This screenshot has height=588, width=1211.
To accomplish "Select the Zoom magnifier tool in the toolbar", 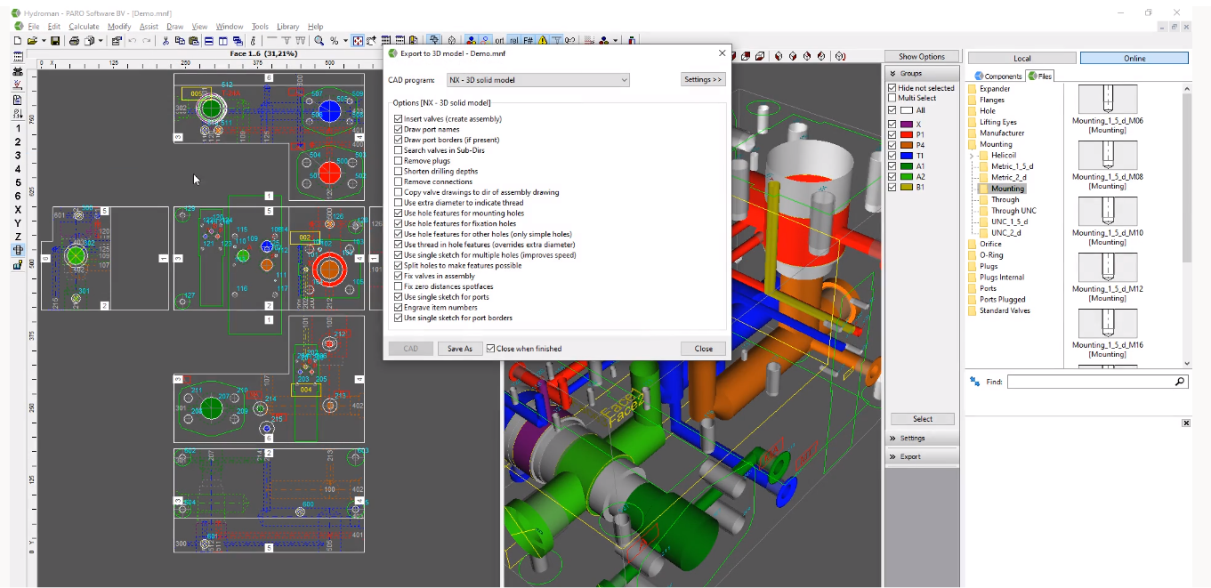I will point(319,39).
